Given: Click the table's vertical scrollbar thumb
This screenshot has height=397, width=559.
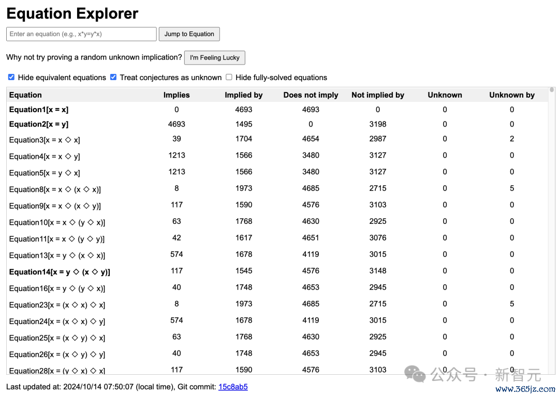Looking at the screenshot, I should click(x=552, y=90).
